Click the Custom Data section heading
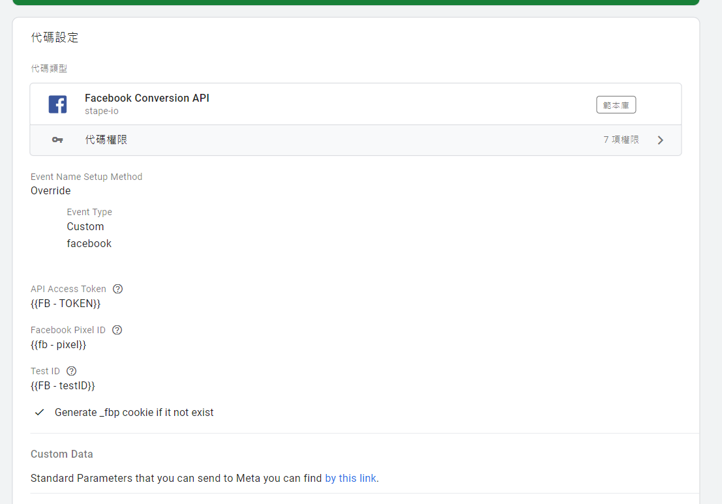The width and height of the screenshot is (722, 504). [62, 454]
